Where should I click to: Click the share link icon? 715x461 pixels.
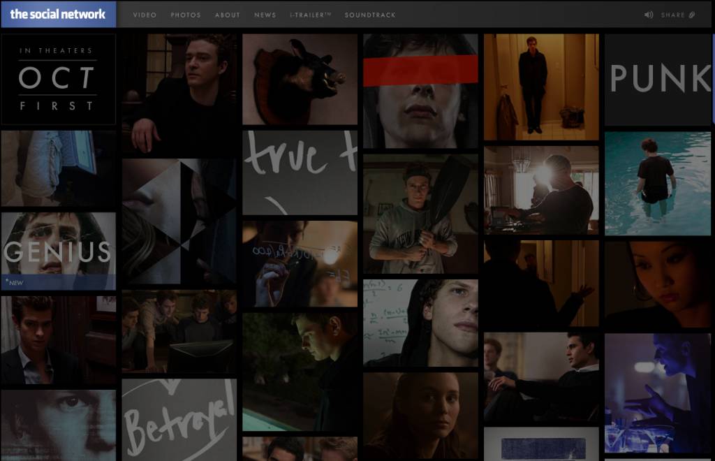coord(692,15)
